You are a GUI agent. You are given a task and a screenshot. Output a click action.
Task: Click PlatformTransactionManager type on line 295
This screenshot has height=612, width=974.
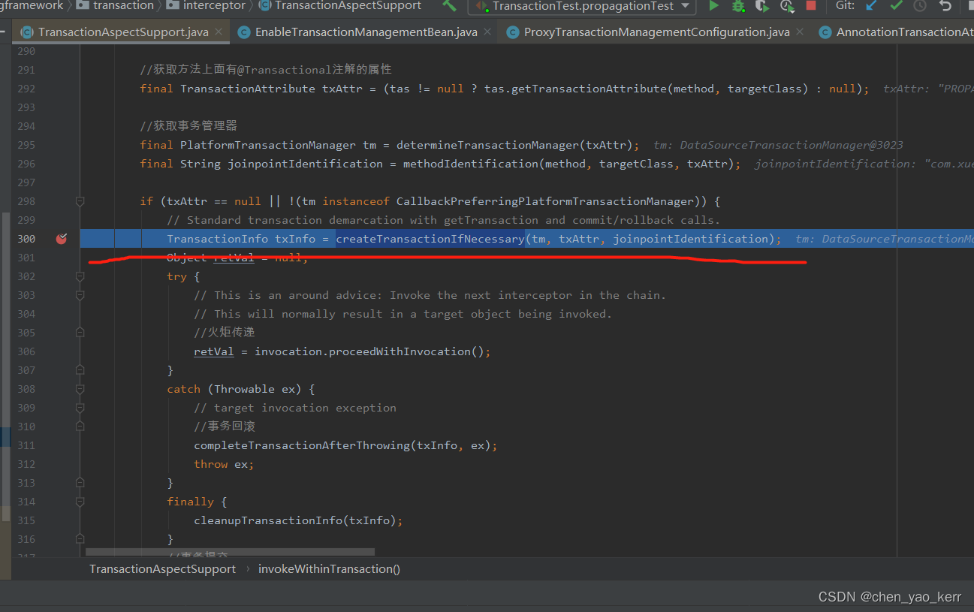[x=268, y=145]
